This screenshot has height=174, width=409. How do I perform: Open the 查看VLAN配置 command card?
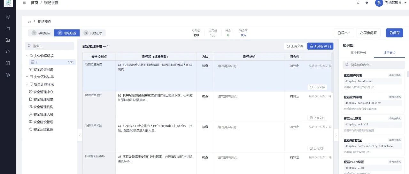coord(373,166)
